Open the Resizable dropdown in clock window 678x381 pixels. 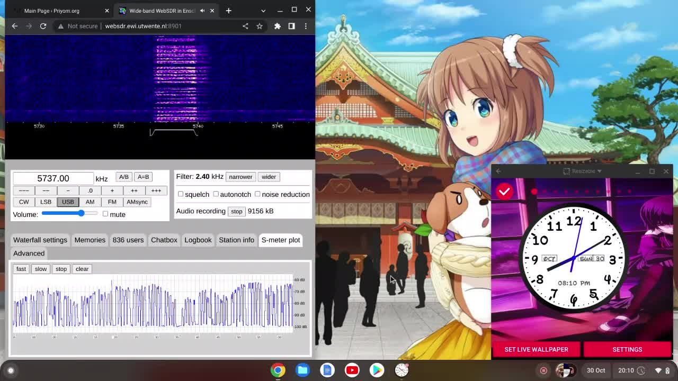tap(583, 171)
